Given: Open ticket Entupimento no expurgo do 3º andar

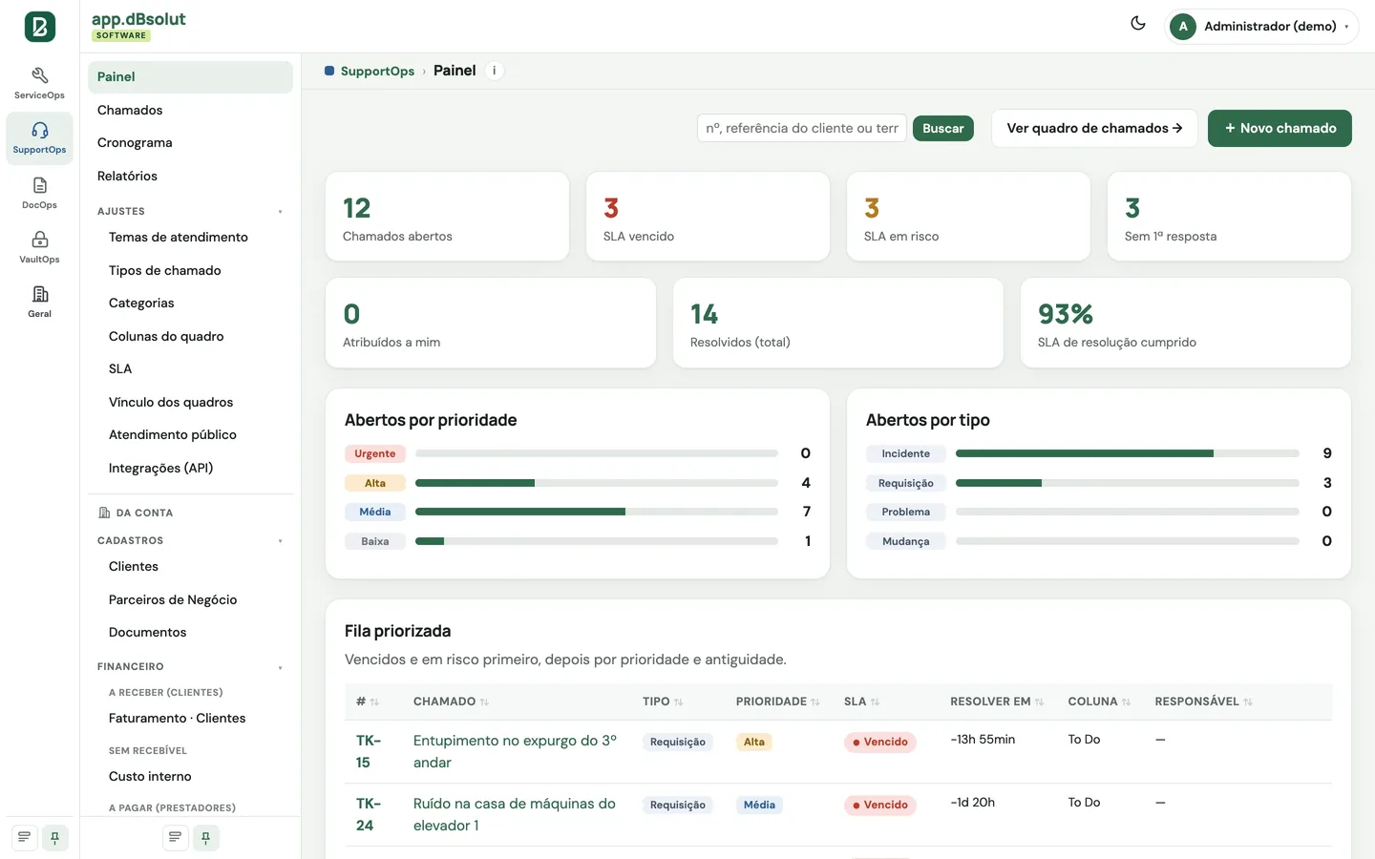Looking at the screenshot, I should (x=515, y=751).
